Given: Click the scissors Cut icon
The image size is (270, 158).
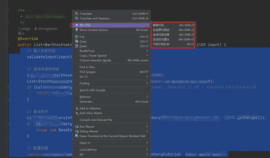Looking at the screenshot, I should click(76, 37).
